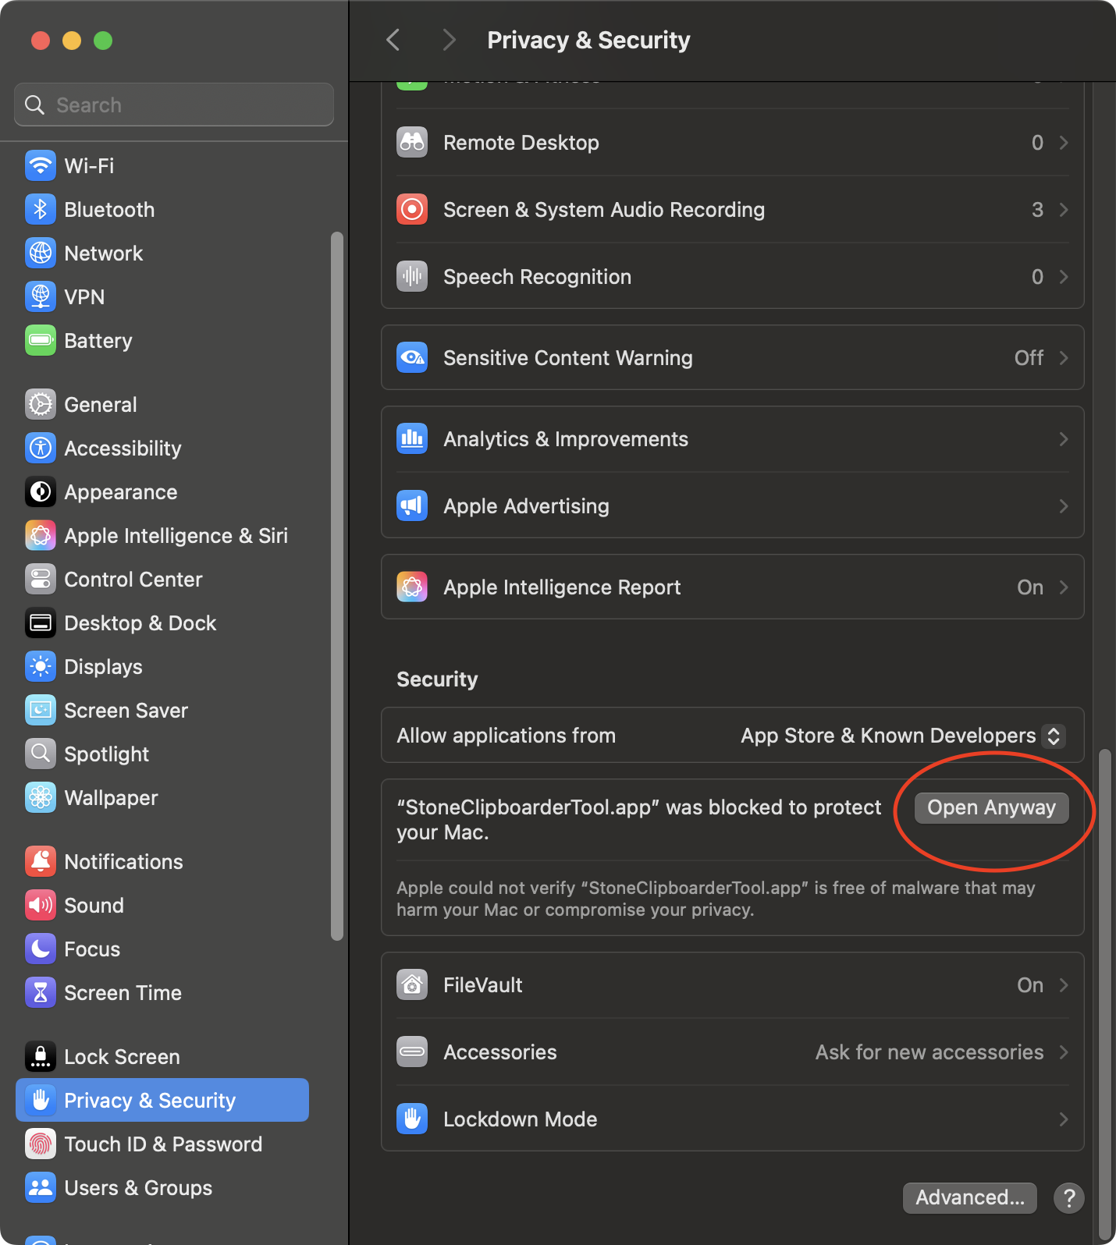Screen dimensions: 1116x1245
Task: Expand Speech Recognition chevron
Action: coord(1064,277)
